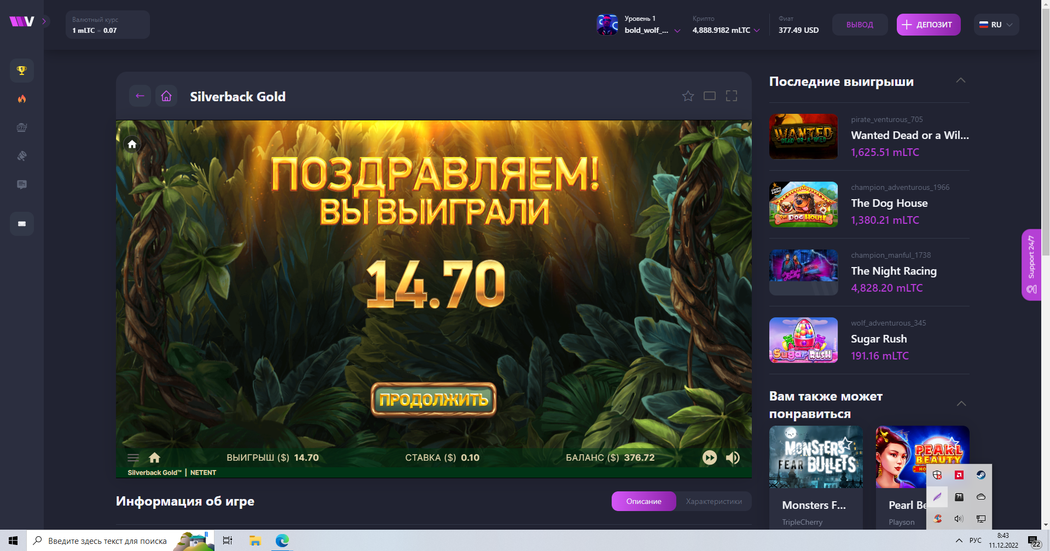Mute the game sound speaker icon
This screenshot has width=1050, height=551.
pyautogui.click(x=733, y=457)
